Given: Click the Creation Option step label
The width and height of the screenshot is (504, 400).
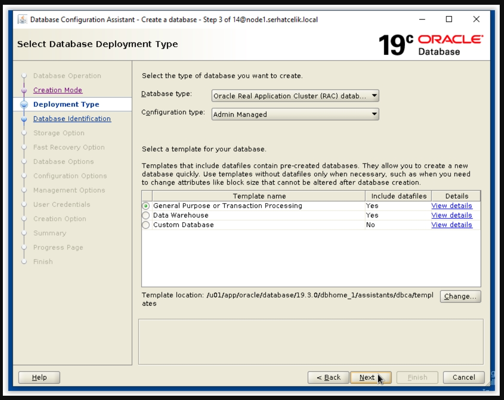Looking at the screenshot, I should tap(60, 218).
